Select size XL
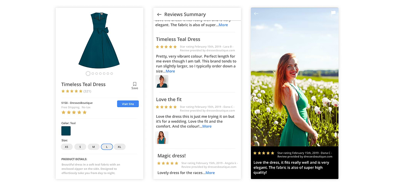This screenshot has height=184, width=394. pyautogui.click(x=119, y=147)
